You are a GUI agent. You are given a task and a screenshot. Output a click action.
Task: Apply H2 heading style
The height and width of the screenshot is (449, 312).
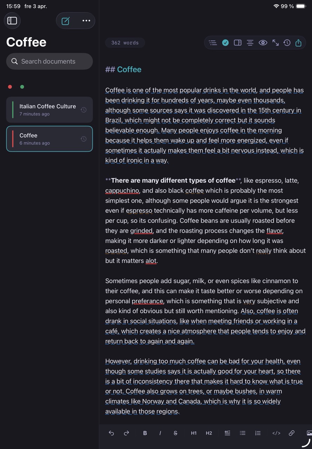pos(209,433)
